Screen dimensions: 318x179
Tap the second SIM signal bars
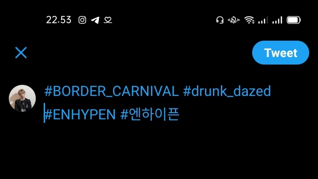(x=277, y=20)
